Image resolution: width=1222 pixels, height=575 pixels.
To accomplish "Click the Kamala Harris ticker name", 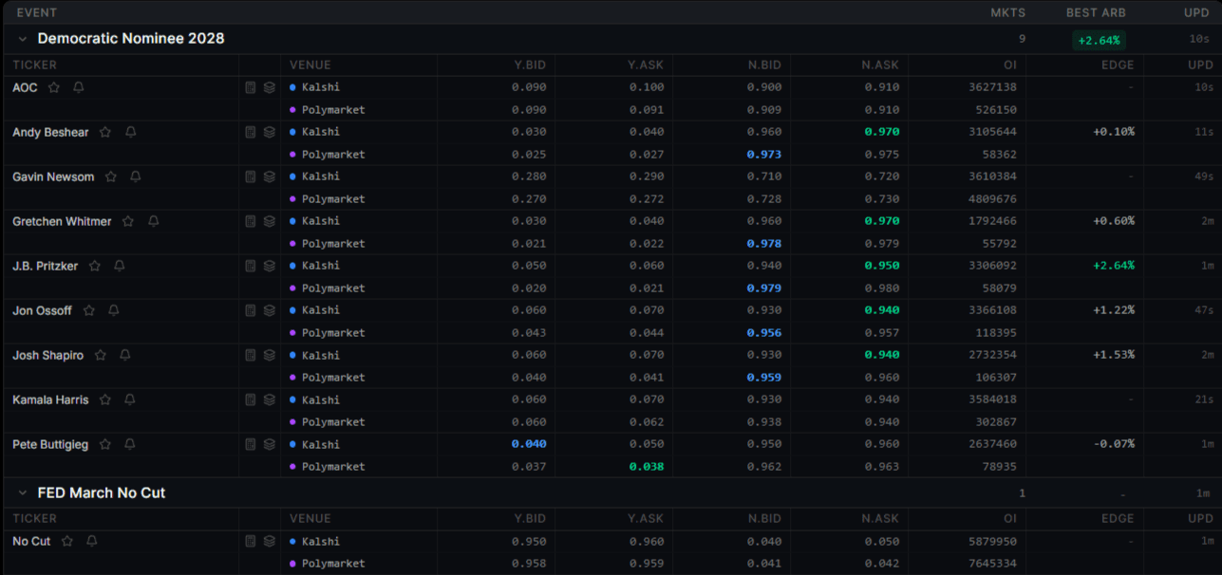I will tap(50, 399).
